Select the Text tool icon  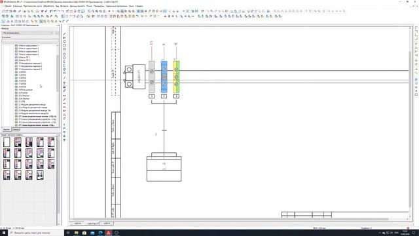(64, 83)
